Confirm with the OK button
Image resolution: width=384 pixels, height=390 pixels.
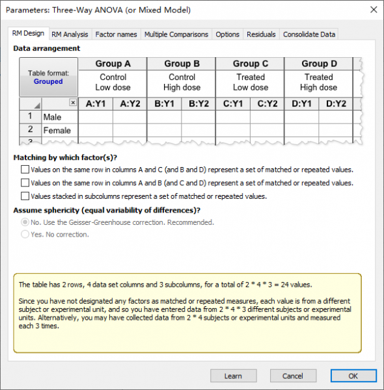pyautogui.click(x=353, y=376)
